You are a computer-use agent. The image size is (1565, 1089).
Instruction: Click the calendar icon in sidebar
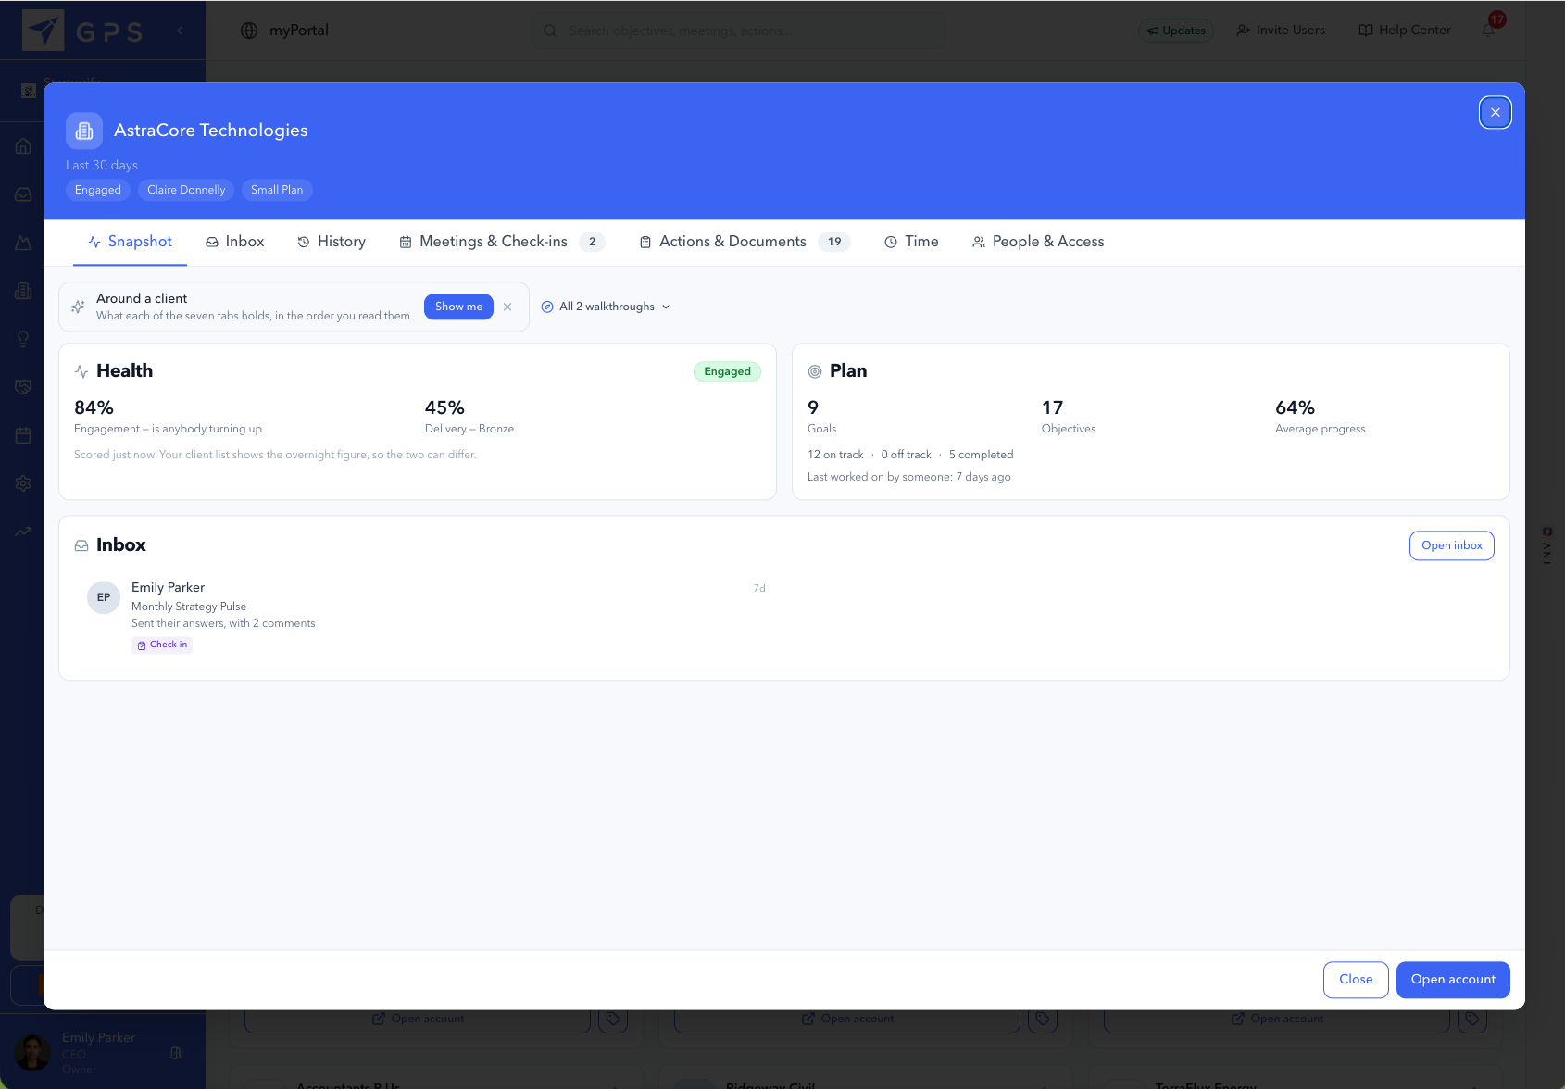tap(23, 435)
